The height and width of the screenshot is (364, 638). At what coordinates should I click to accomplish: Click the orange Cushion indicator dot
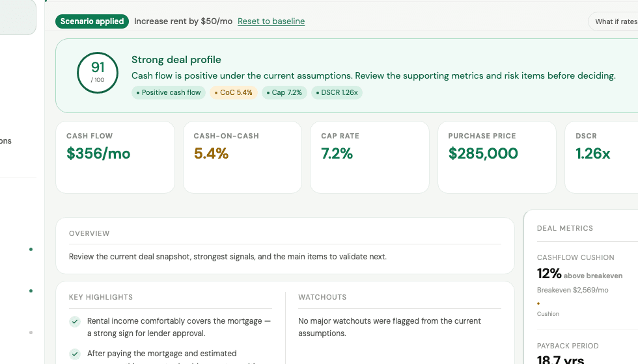point(538,304)
